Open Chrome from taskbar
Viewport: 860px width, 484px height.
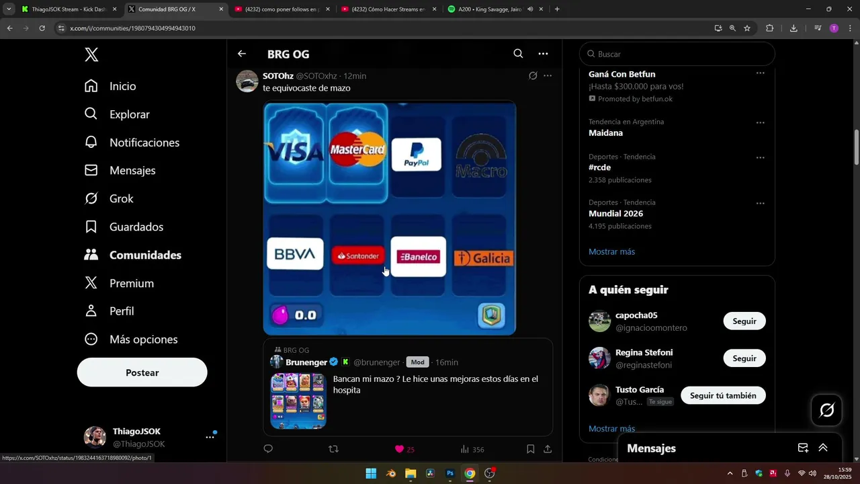pos(470,473)
